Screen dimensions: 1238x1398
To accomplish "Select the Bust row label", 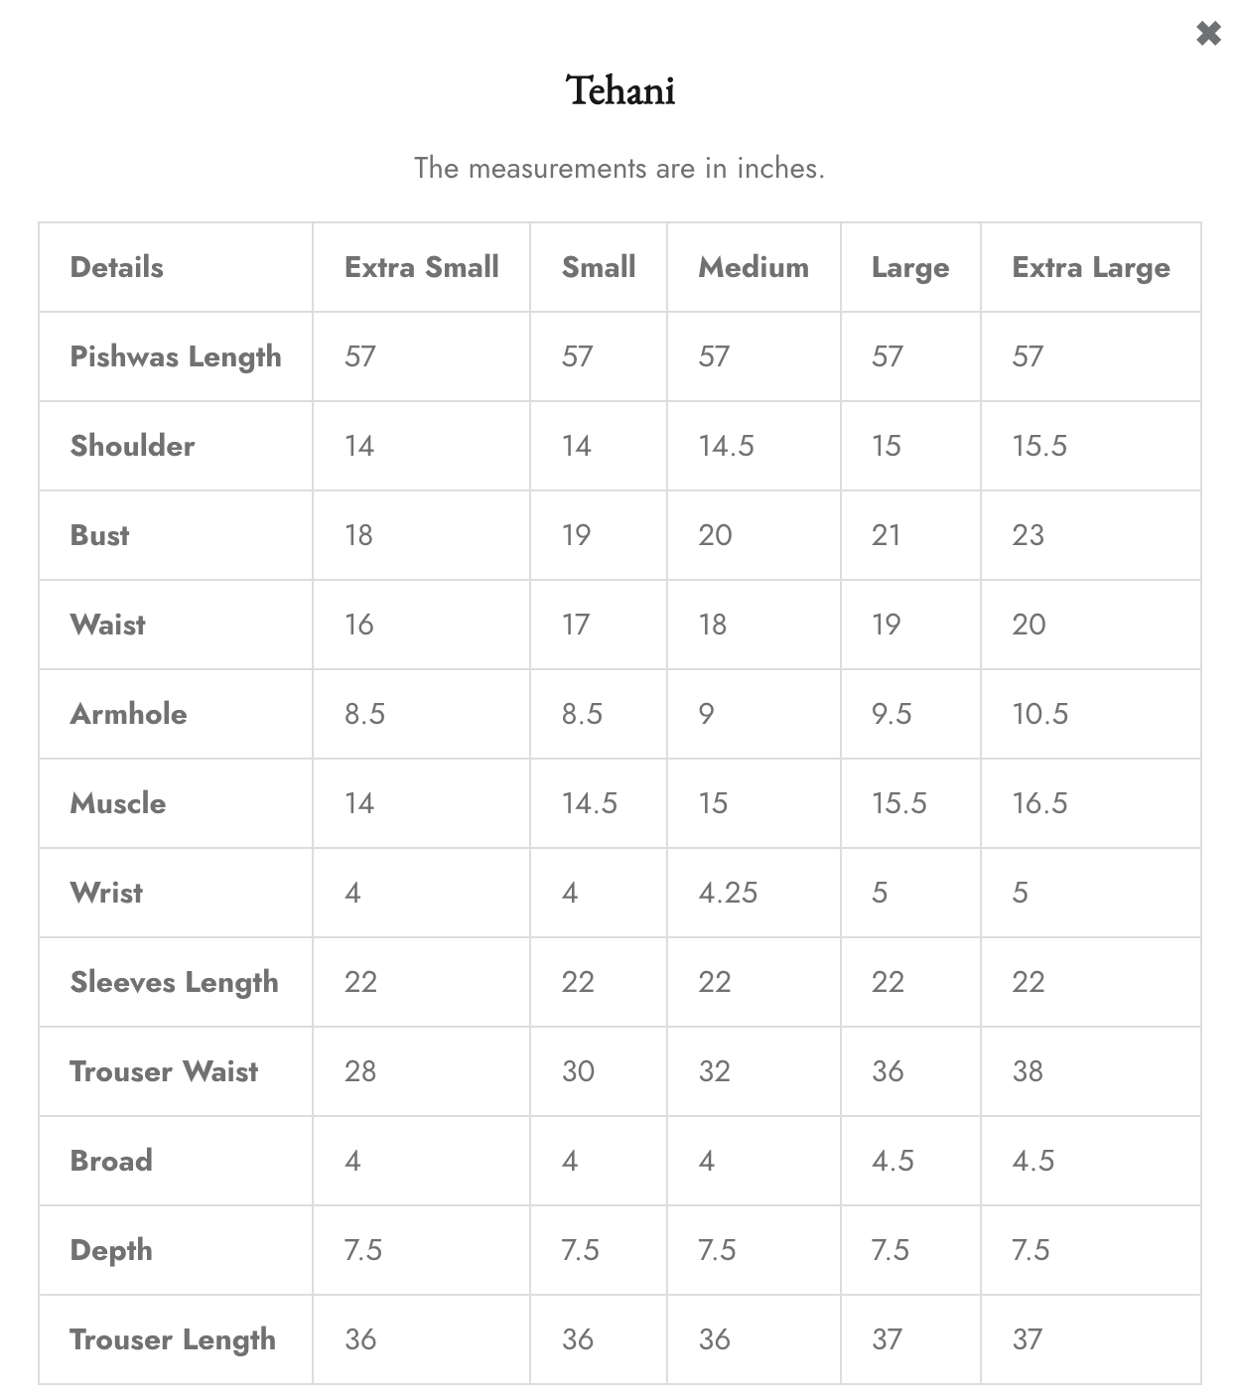I will pos(99,535).
